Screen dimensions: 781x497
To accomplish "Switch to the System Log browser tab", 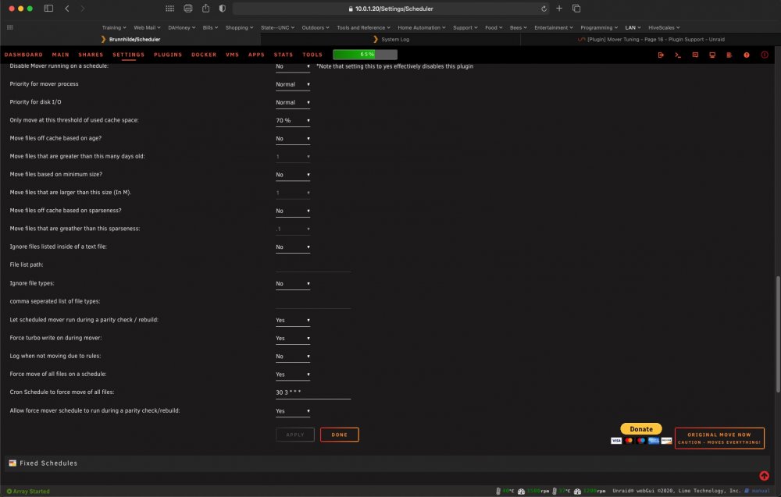I will [390, 39].
